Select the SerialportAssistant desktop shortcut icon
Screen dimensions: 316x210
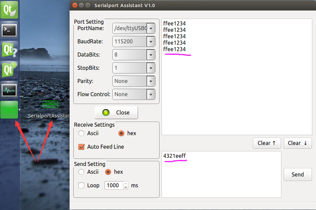point(50,104)
